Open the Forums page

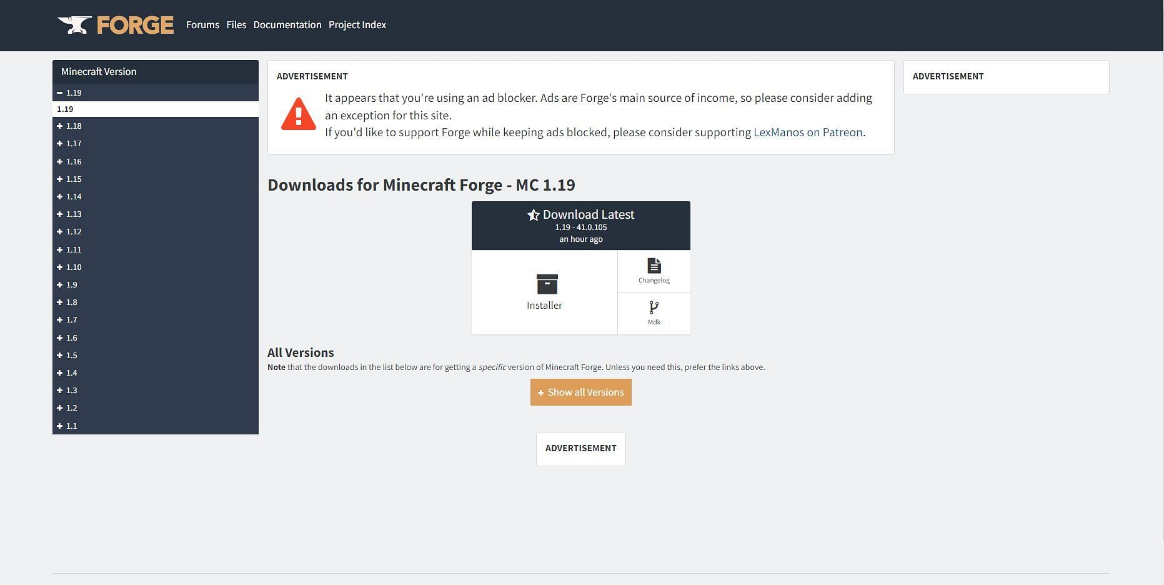coord(202,25)
